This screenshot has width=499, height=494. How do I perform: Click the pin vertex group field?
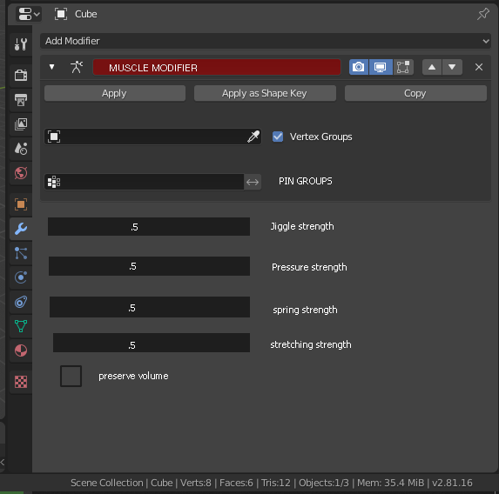pyautogui.click(x=145, y=182)
